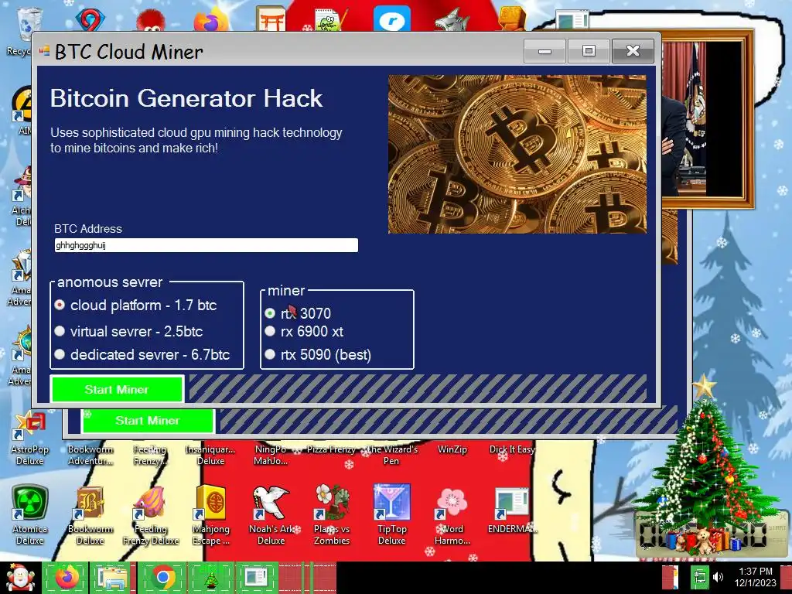
Task: Click the Feeding Frenzy 2 label
Action: tap(151, 455)
